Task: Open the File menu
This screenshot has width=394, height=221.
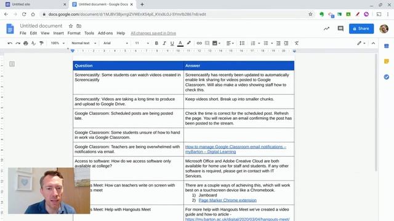Action: (x=23, y=33)
